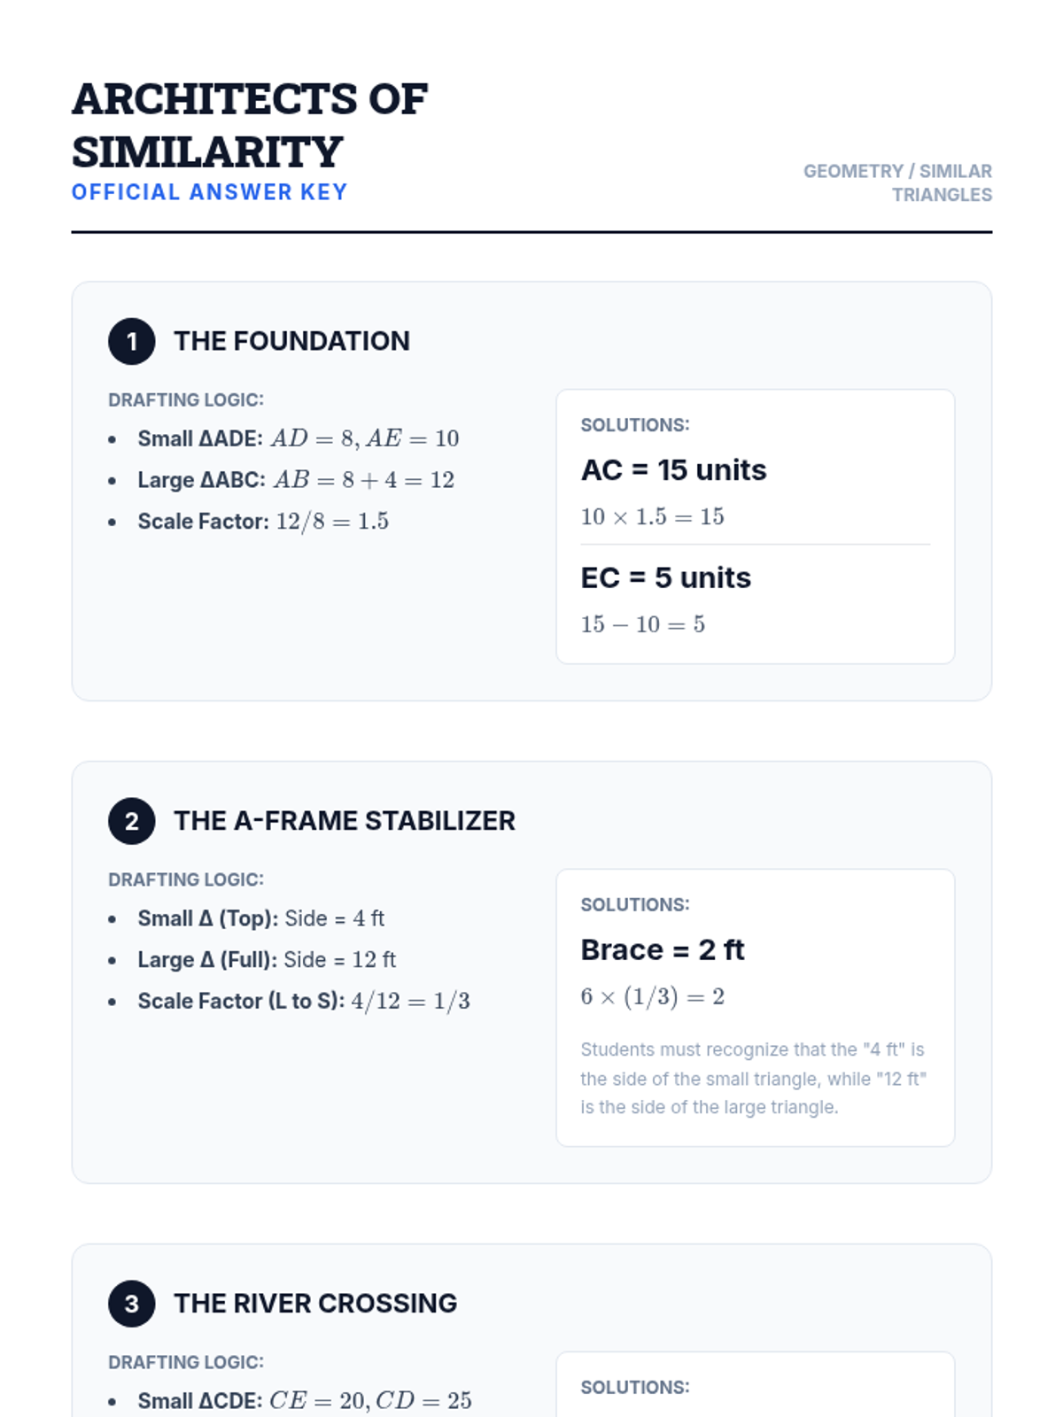Click the "Geometry / Similar Triangles" label
The image size is (1063, 1417).
pyautogui.click(x=896, y=182)
